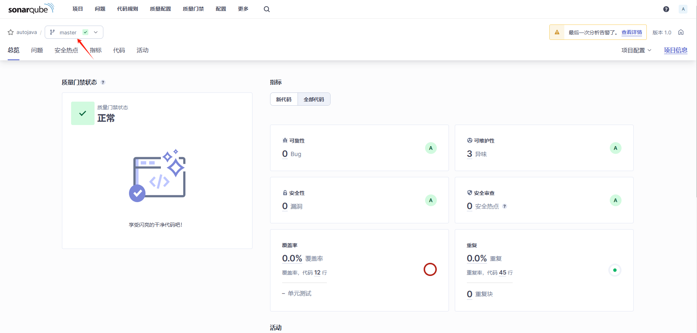Click the security review A rating badge
The height and width of the screenshot is (333, 697).
(616, 200)
